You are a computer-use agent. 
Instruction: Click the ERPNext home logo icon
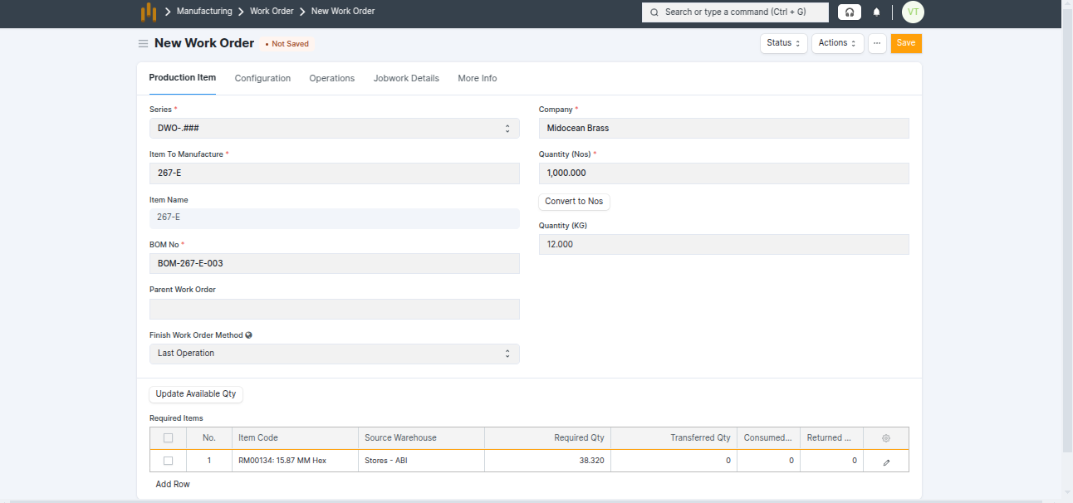[148, 12]
